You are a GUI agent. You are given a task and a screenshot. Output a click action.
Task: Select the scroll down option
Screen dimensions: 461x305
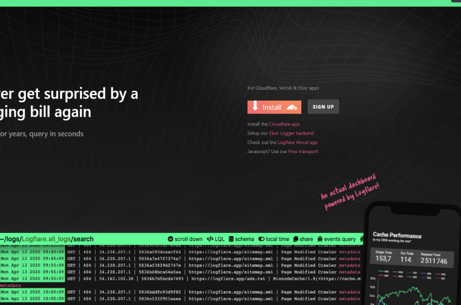click(185, 239)
